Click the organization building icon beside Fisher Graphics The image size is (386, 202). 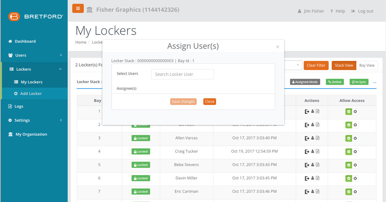click(x=90, y=10)
